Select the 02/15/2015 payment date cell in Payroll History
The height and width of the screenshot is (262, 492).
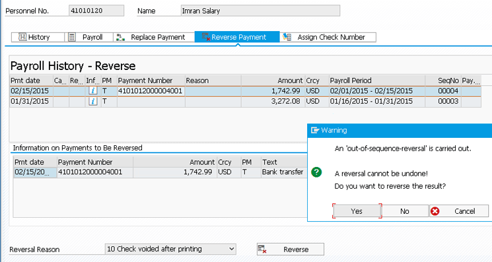point(32,91)
